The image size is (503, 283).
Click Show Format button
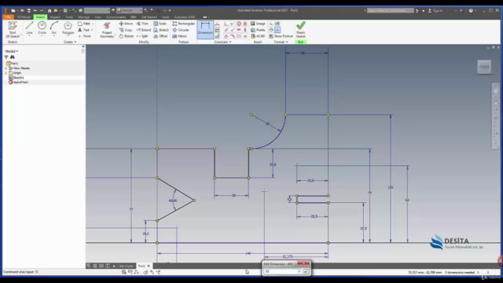point(281,36)
